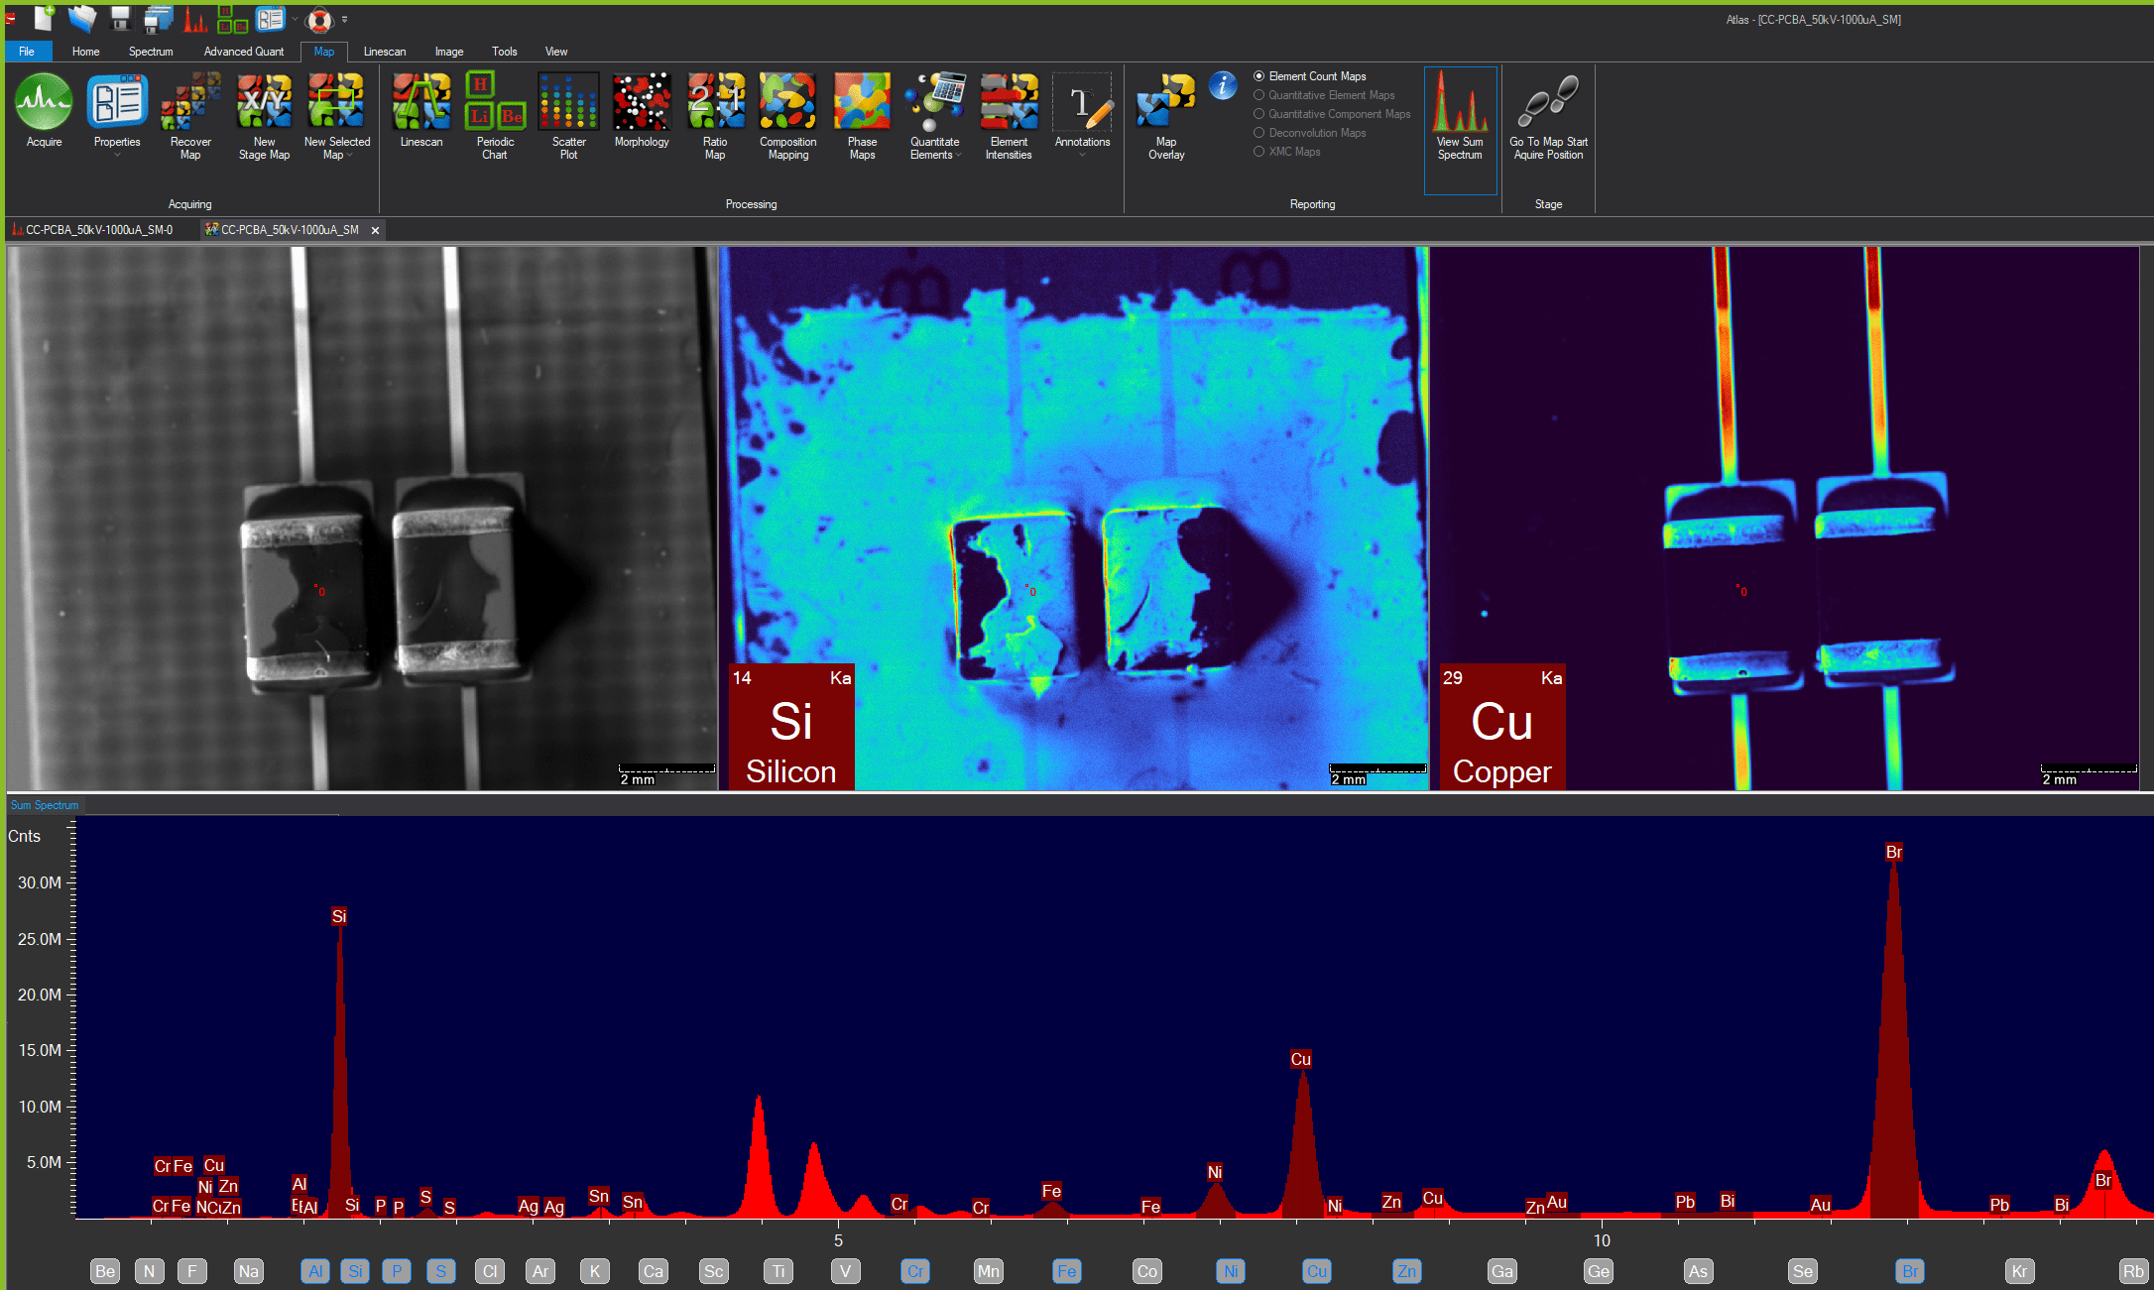Expand the New Selected Map dropdown
This screenshot has height=1290, width=2154.
349,156
